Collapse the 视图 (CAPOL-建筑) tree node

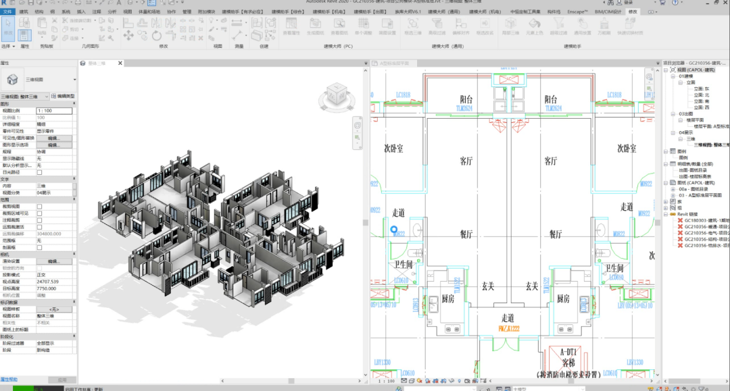click(x=666, y=70)
